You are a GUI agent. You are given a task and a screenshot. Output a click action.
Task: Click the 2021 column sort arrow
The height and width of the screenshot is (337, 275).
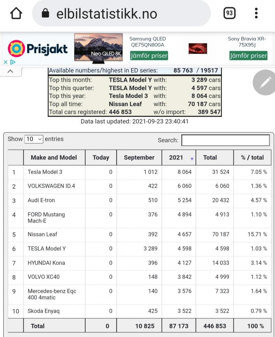coord(192,159)
